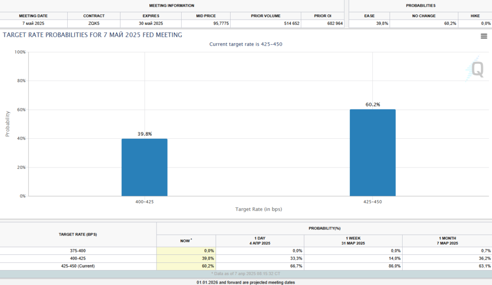The height and width of the screenshot is (285, 492).
Task: Click the 1 MONTH 7 МАР 2025 header
Action: [x=447, y=241]
